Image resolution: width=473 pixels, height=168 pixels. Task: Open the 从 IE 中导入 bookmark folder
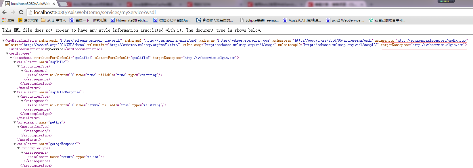coord(53,20)
